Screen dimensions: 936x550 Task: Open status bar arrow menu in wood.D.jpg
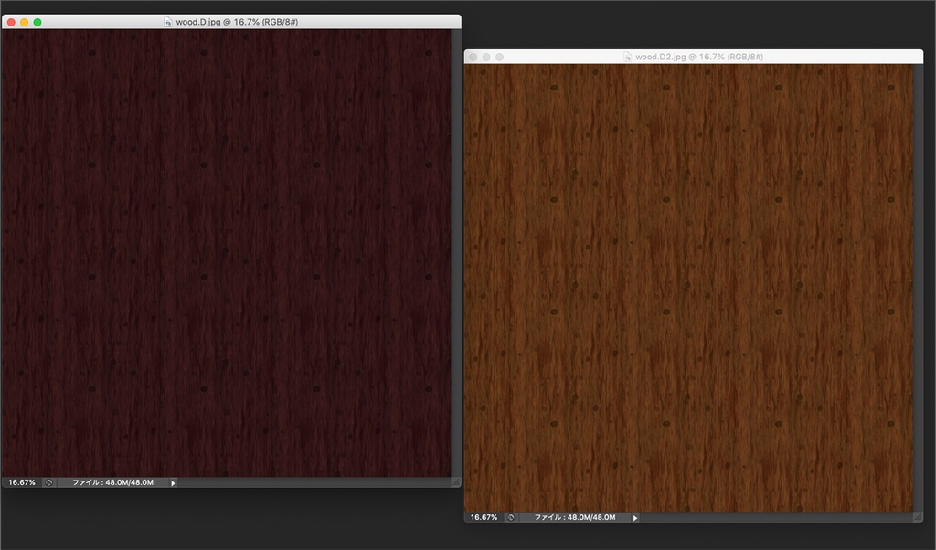click(x=173, y=483)
